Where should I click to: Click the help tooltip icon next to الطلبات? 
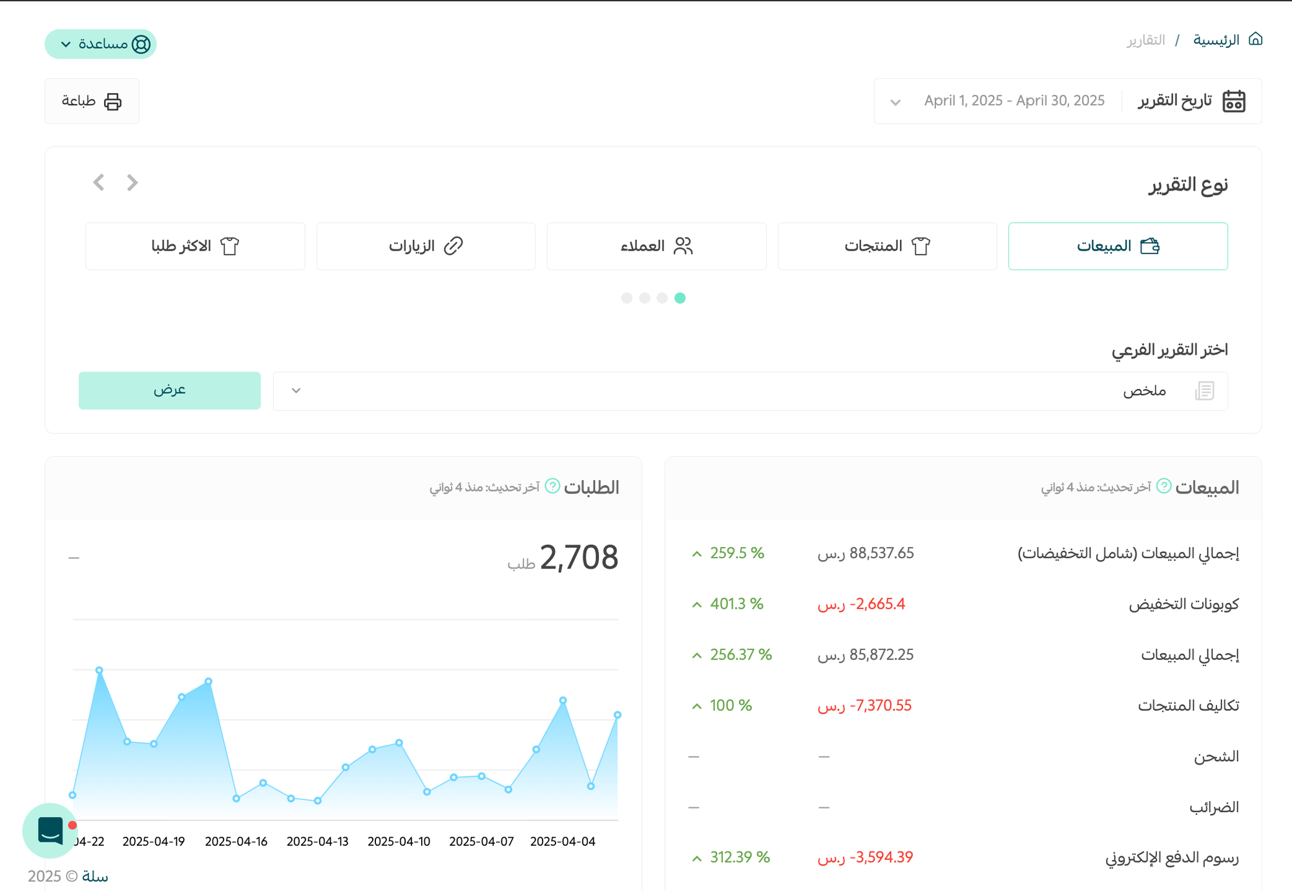(x=552, y=487)
